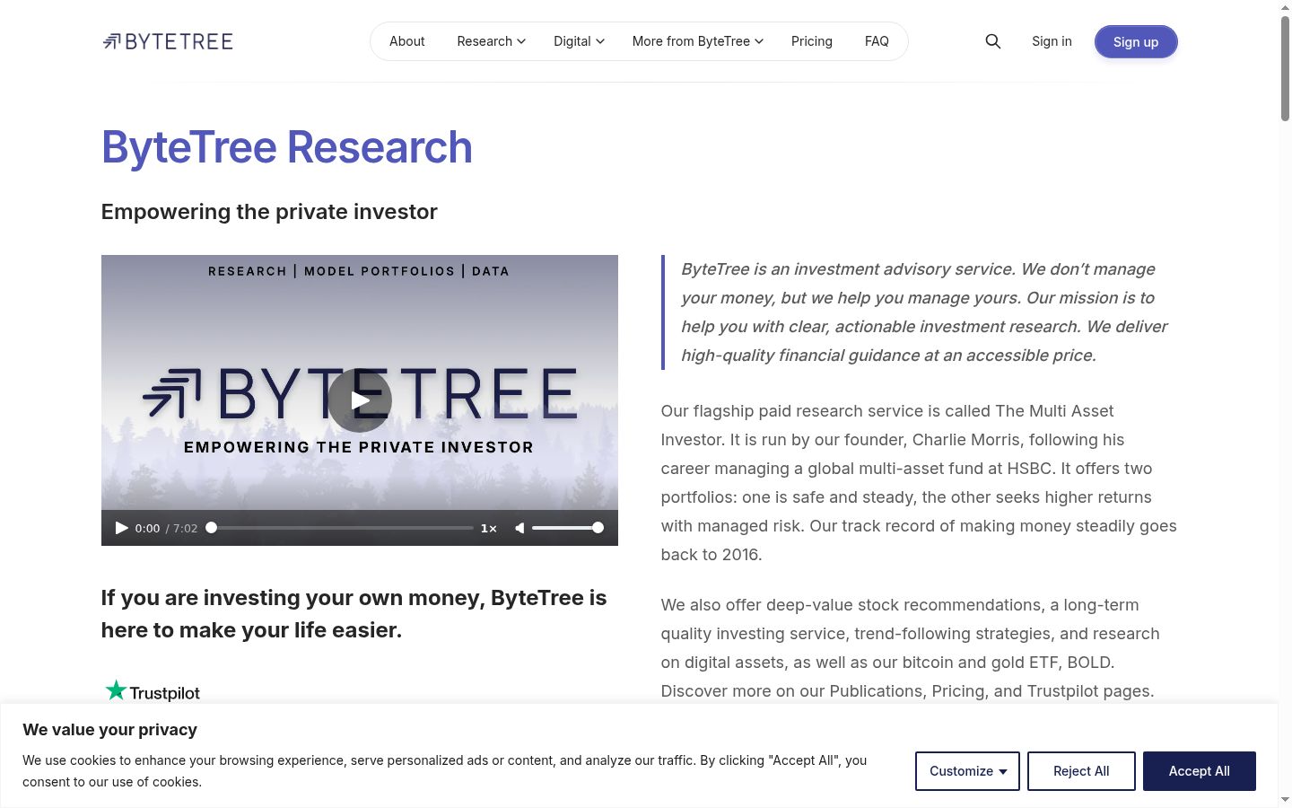The image size is (1292, 808).
Task: Go to the Pricing page
Action: pyautogui.click(x=812, y=41)
